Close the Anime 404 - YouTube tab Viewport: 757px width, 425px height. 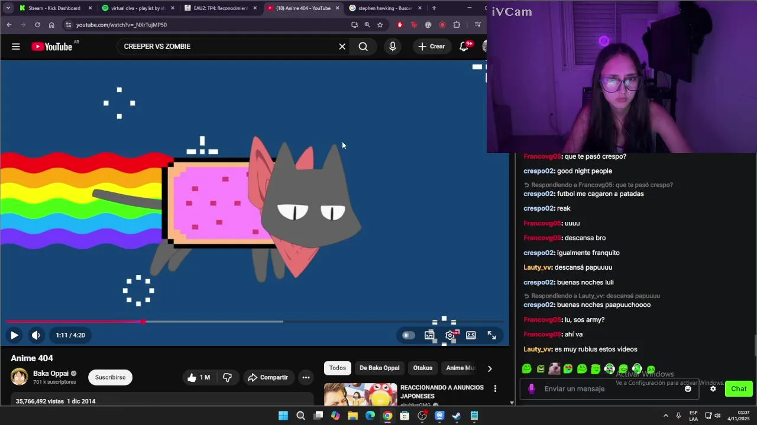point(338,8)
